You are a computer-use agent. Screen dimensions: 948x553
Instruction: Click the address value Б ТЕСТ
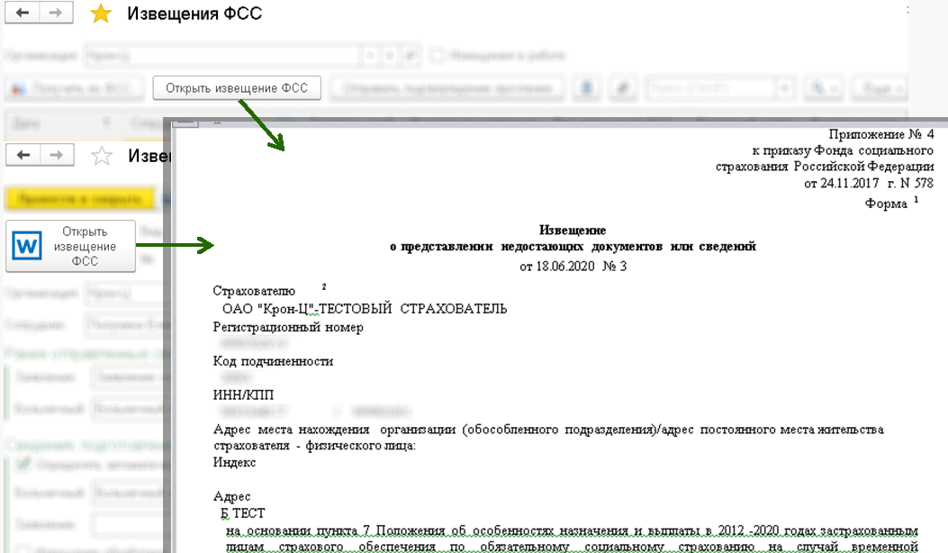(x=242, y=513)
